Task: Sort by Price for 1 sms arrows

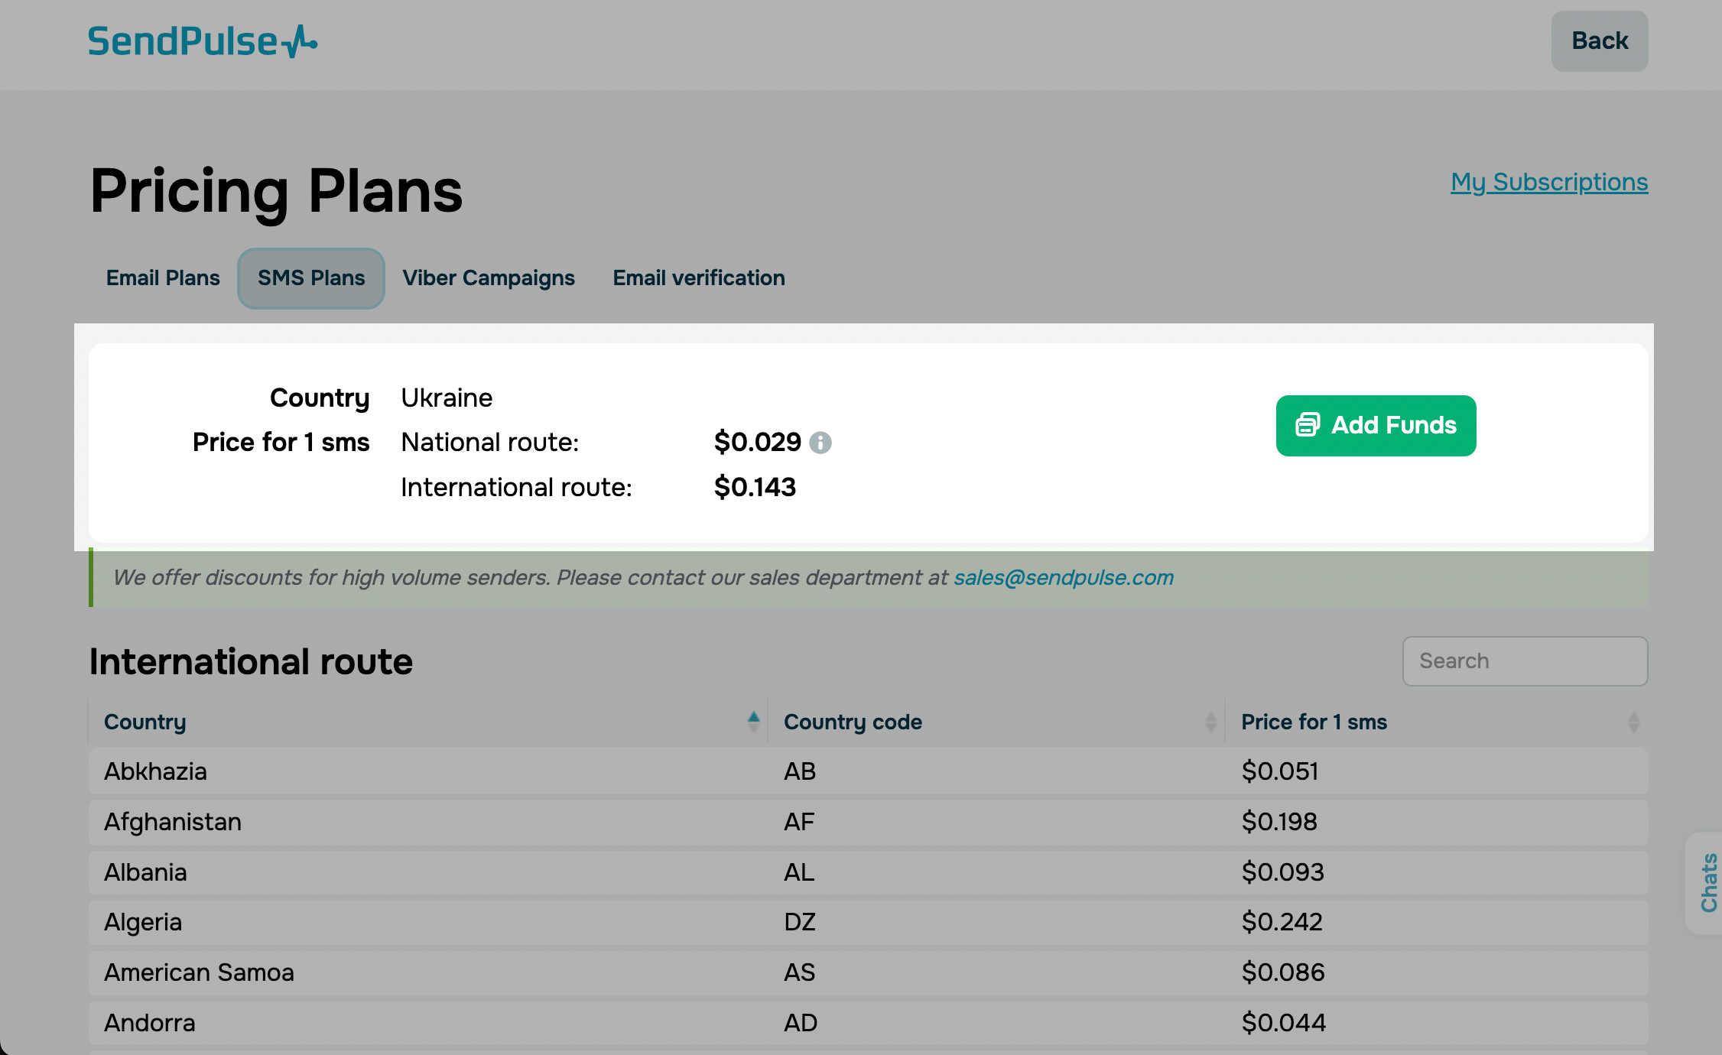Action: point(1633,722)
